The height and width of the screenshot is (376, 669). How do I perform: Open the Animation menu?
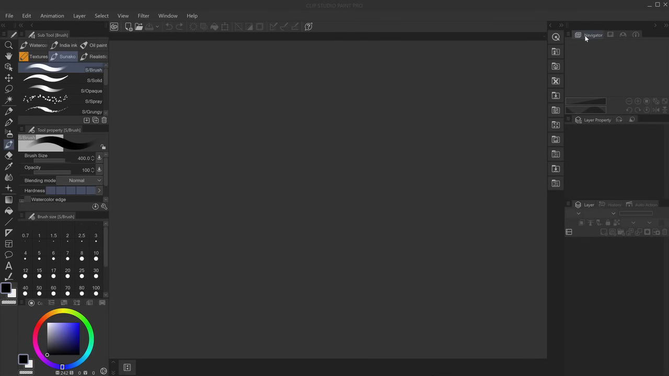point(52,16)
